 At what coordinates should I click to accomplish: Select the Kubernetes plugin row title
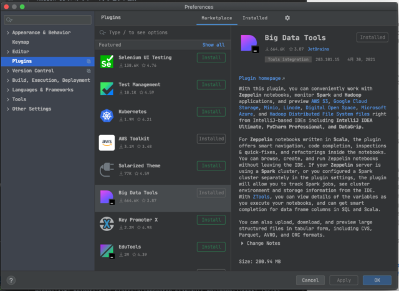133,112
